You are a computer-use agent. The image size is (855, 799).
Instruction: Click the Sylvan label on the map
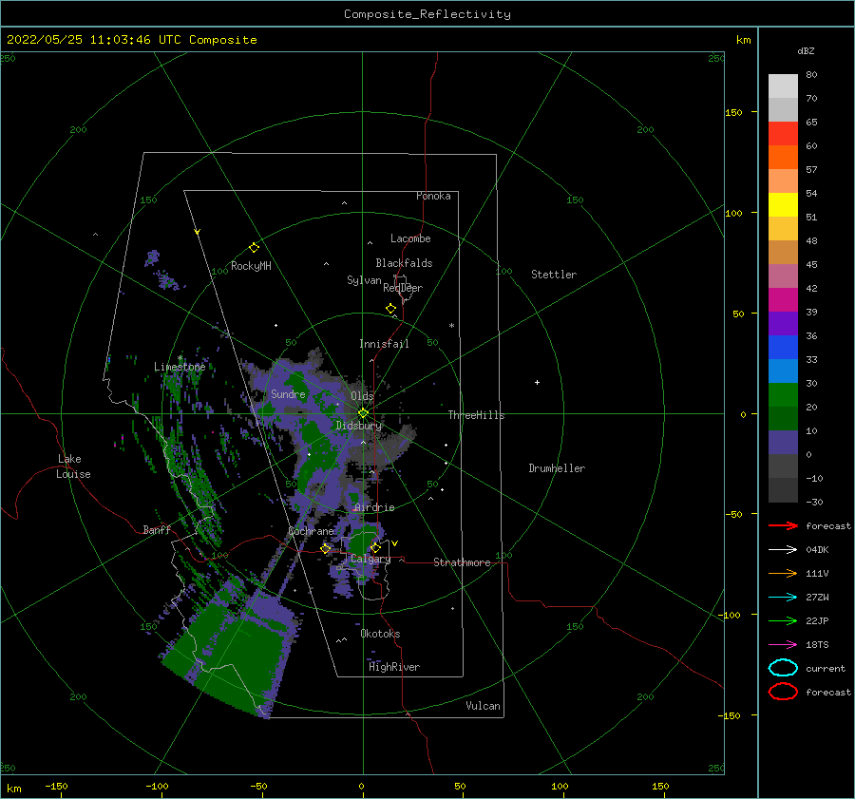tap(364, 280)
